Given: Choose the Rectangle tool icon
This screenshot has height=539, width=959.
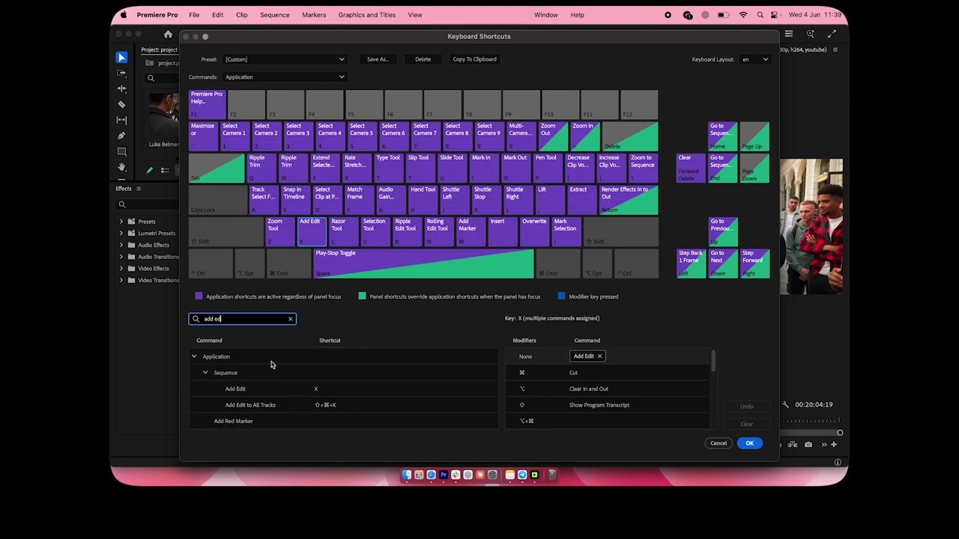Looking at the screenshot, I should point(121,152).
